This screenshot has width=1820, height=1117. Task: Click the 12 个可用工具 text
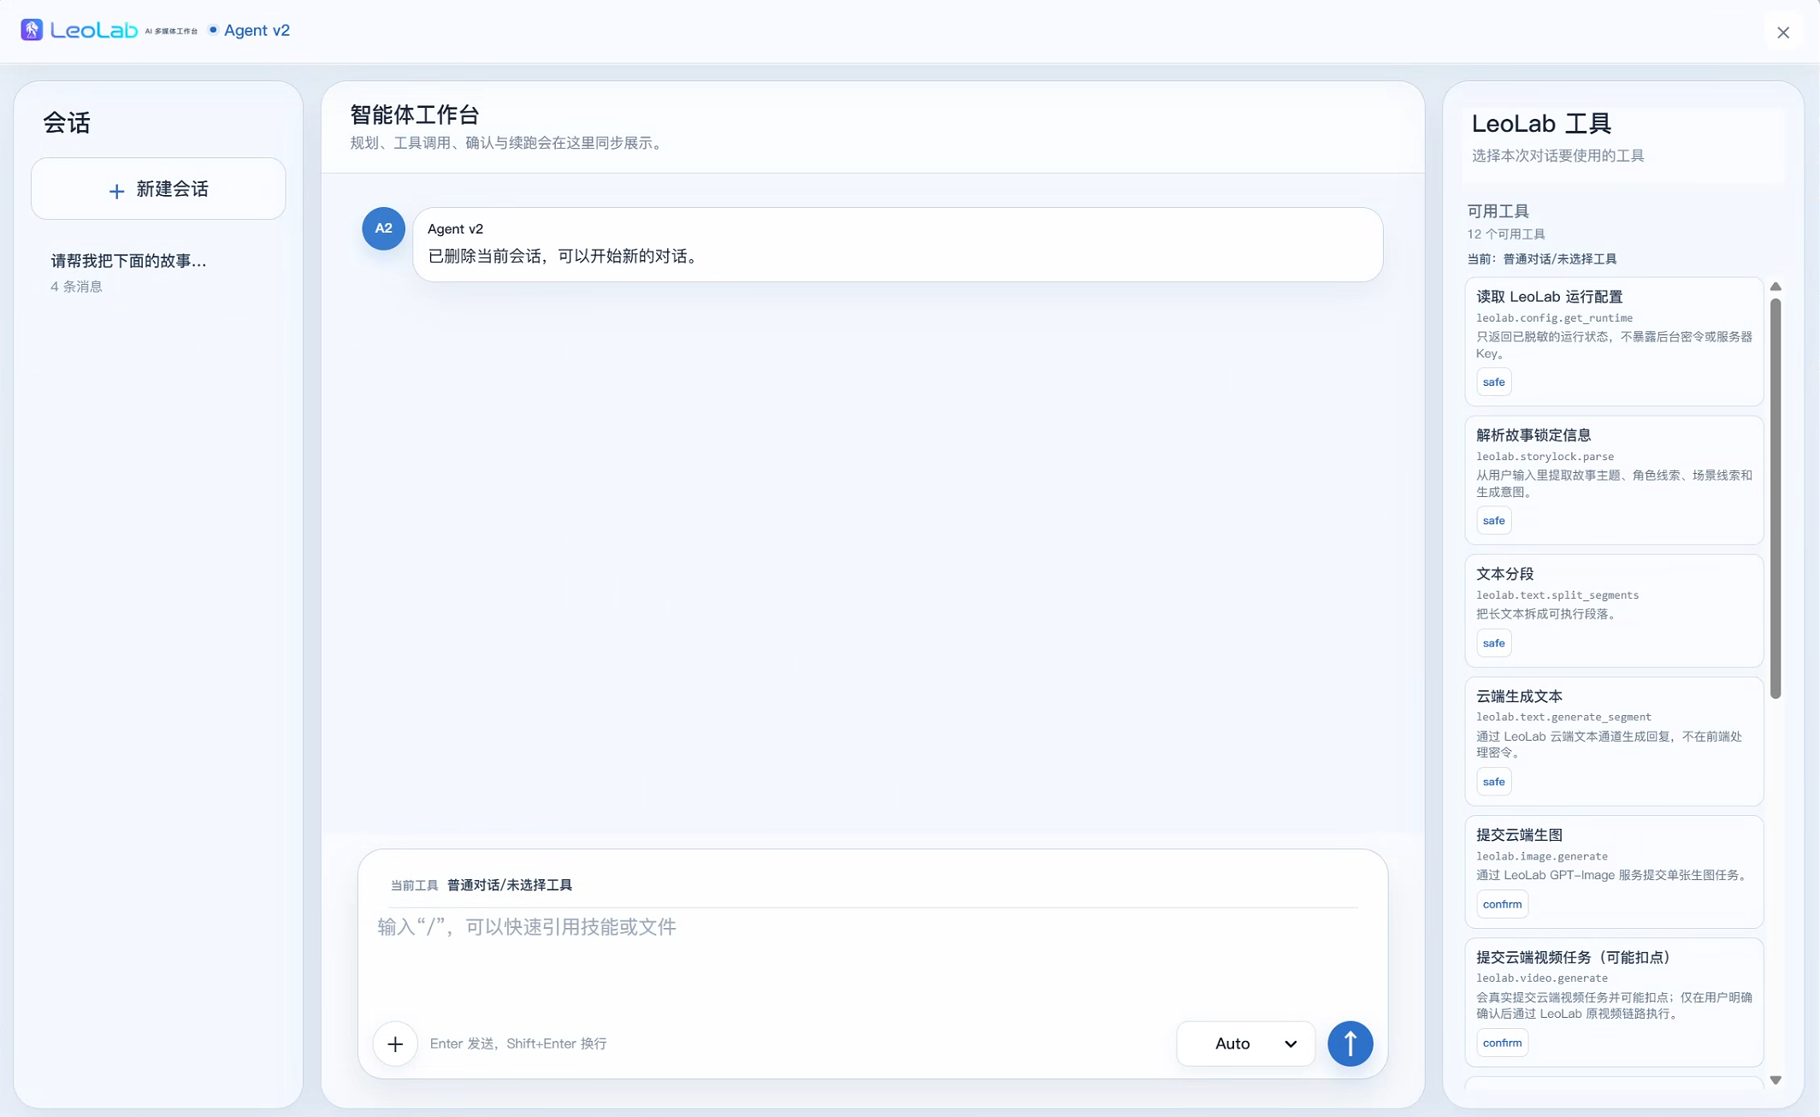point(1506,234)
